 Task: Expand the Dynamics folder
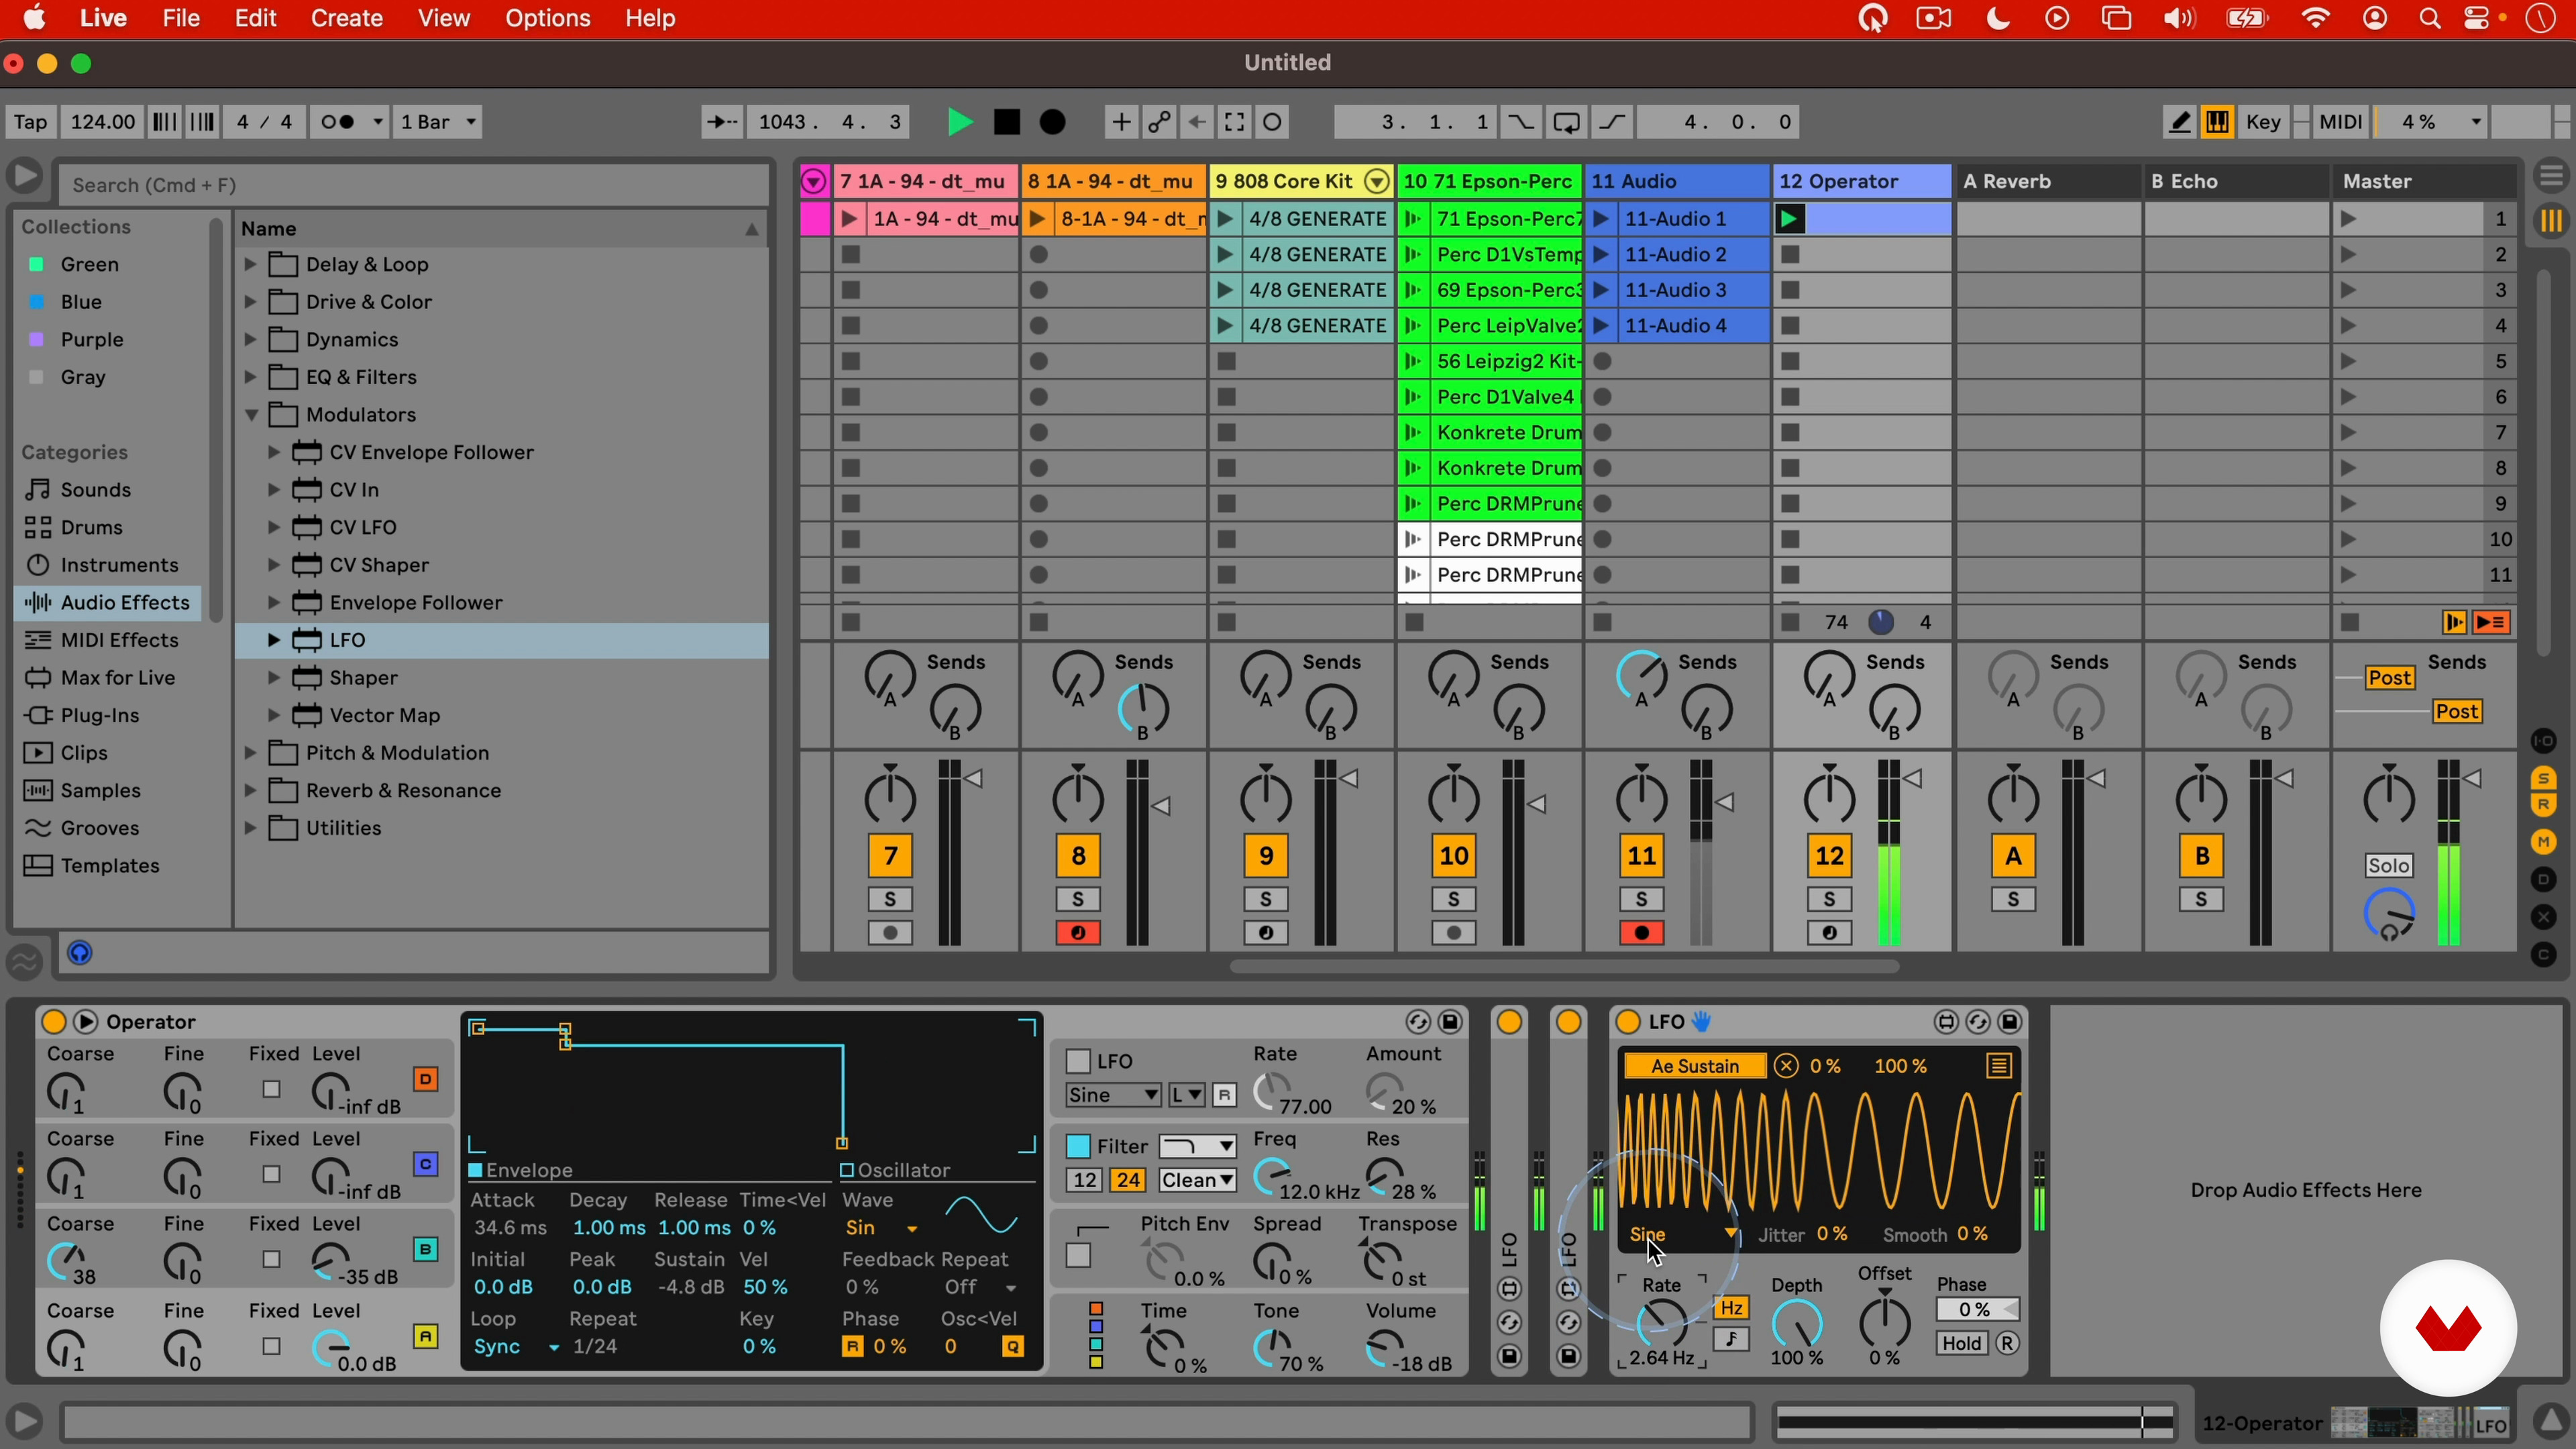click(250, 340)
